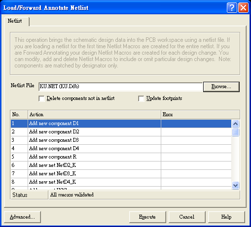
Task: Click the scrollbar thumb in macro list
Action: click(235, 132)
